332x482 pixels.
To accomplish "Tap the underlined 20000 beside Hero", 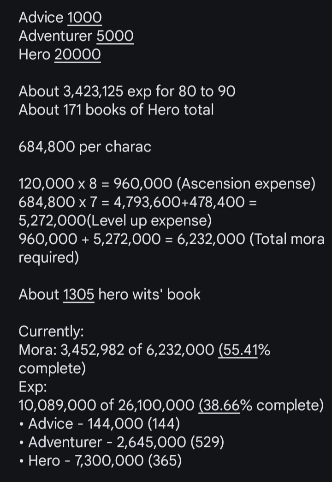I will click(77, 54).
